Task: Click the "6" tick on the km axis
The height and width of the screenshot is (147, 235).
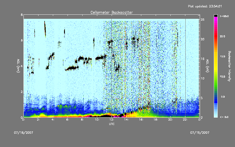Action: 22,40
